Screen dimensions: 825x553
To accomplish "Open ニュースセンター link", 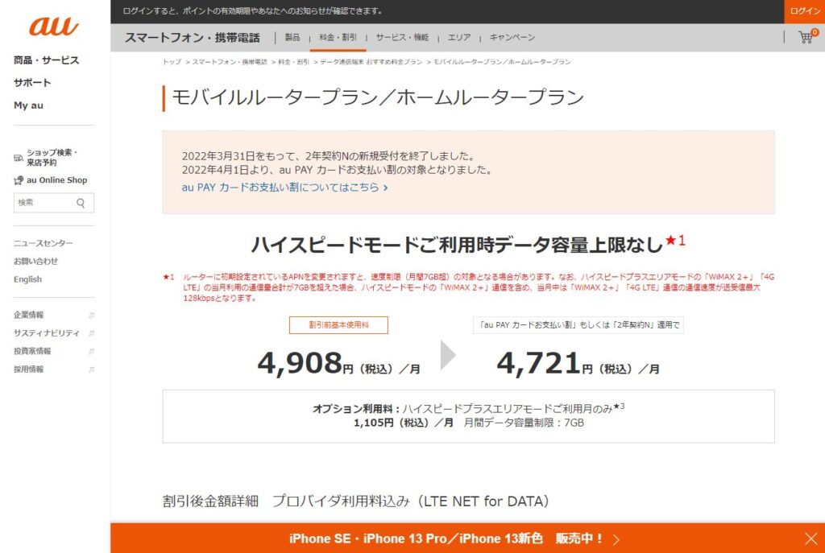I will click(44, 243).
